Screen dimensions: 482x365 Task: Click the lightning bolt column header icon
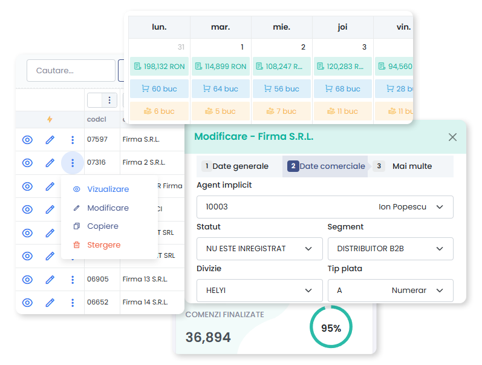(50, 120)
